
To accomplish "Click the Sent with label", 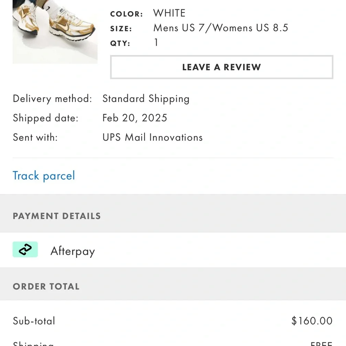I will pyautogui.click(x=35, y=137).
